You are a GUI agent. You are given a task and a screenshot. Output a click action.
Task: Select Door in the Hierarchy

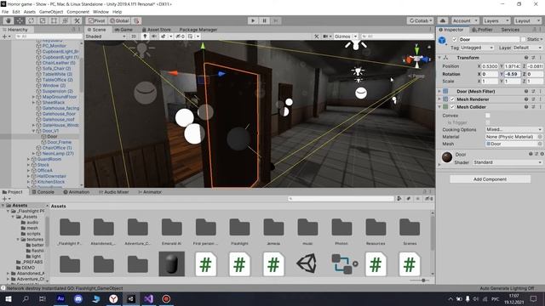[x=52, y=136]
